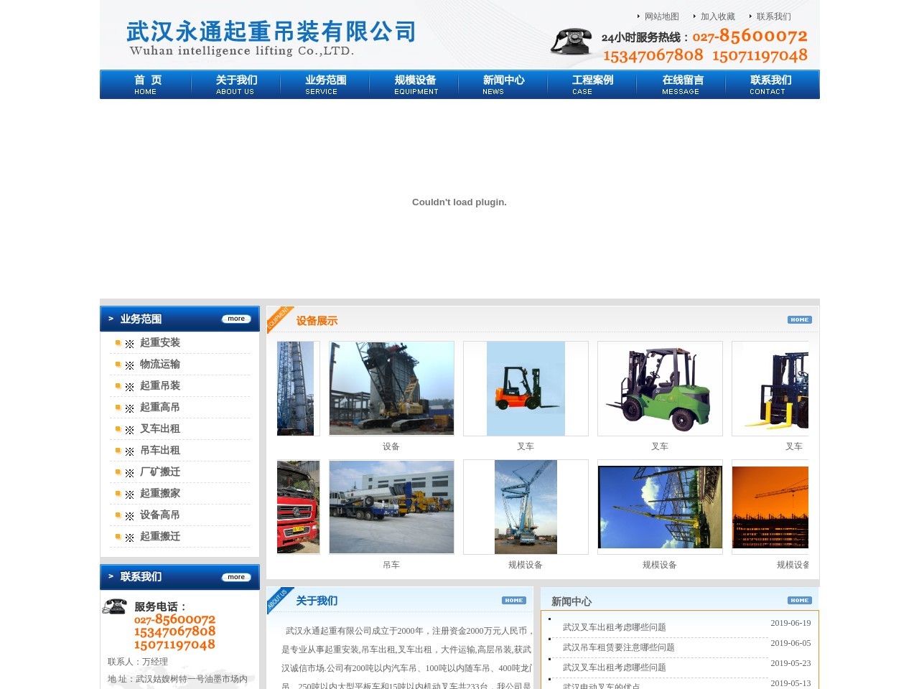Open 规模设备 navigation menu item
The width and height of the screenshot is (919, 689).
pos(415,84)
